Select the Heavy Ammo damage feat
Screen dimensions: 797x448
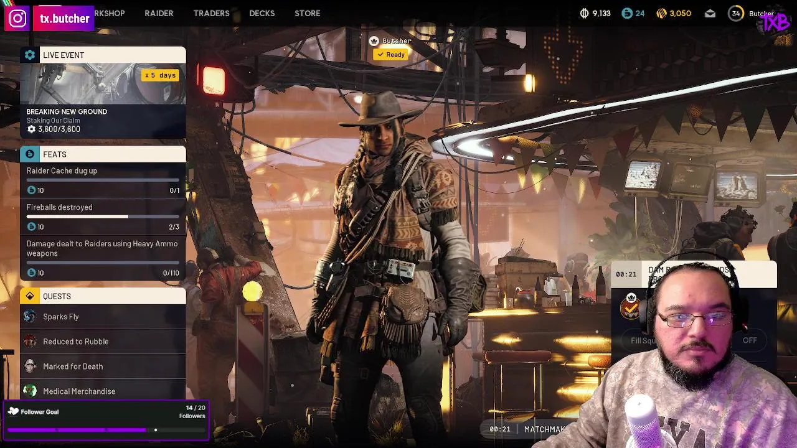pos(103,258)
